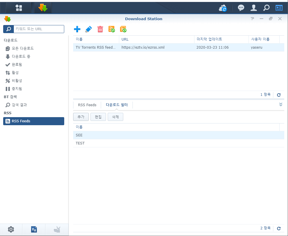Delete RSS feed with trash icon
The height and width of the screenshot is (236, 288).
pyautogui.click(x=100, y=29)
